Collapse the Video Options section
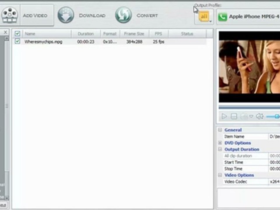 220,175
